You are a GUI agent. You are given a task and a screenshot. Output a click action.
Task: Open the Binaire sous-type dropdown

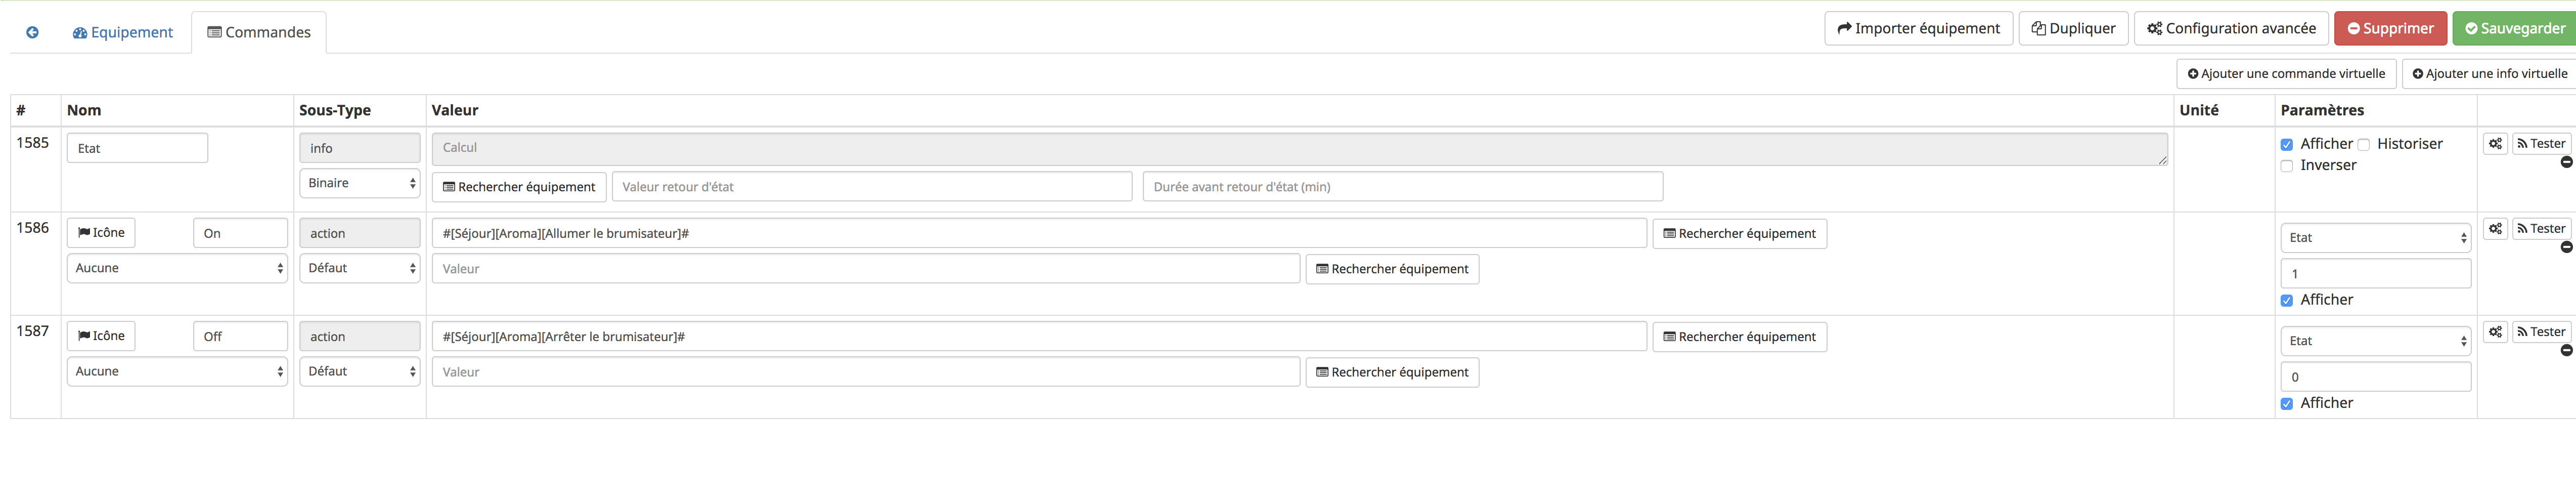click(x=360, y=183)
